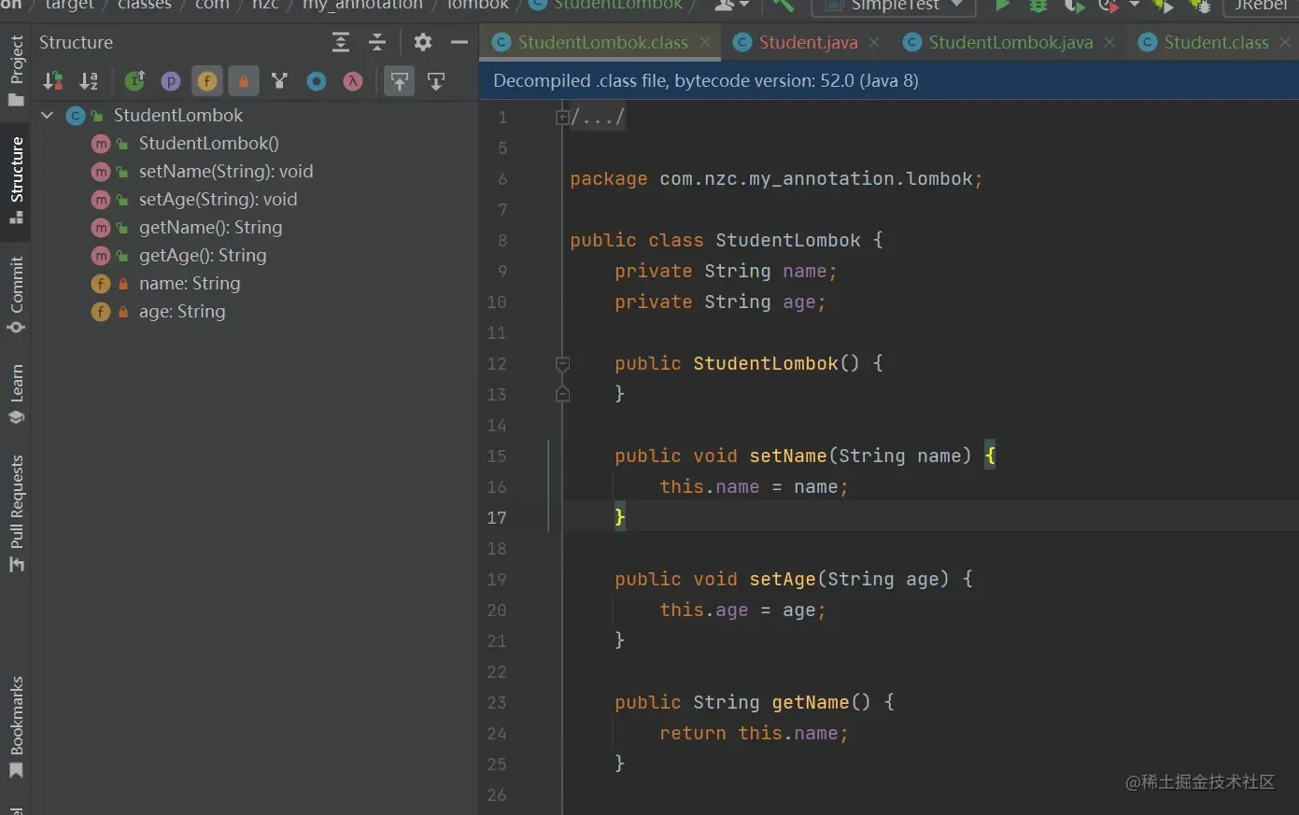Close the Student.class tab
The image size is (1299, 815).
[1286, 42]
